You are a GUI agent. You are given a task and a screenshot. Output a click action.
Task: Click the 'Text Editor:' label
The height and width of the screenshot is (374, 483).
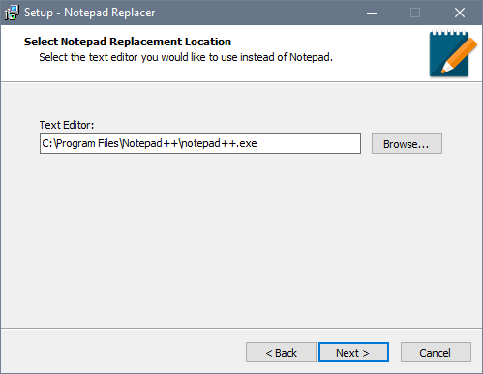(67, 125)
